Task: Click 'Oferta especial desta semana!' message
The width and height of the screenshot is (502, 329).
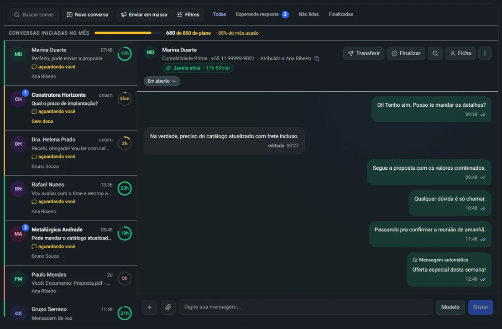Action: (449, 270)
